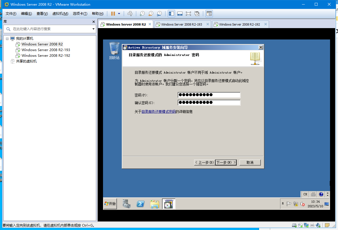Launch PowerShell from guest taskbar
This screenshot has height=230, width=338.
[140, 204]
